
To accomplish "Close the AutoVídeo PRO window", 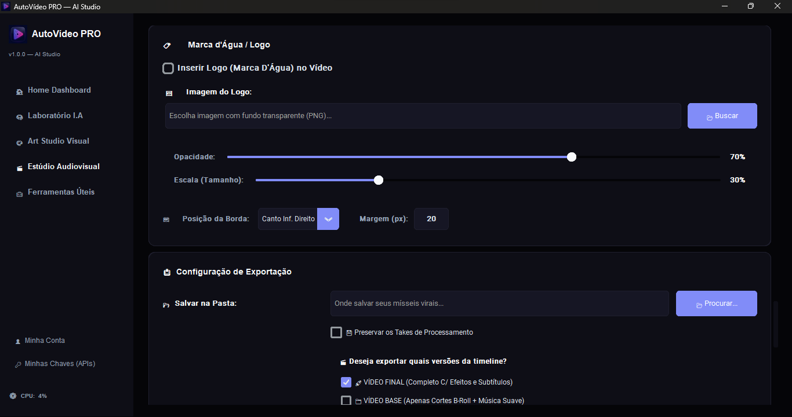I will point(778,6).
